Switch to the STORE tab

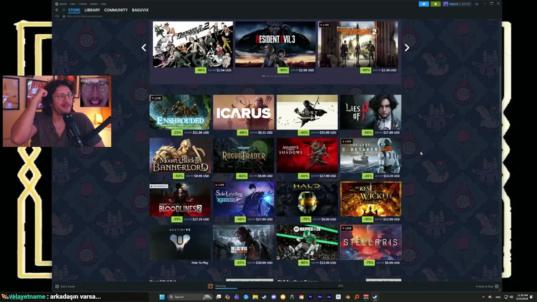coord(74,10)
